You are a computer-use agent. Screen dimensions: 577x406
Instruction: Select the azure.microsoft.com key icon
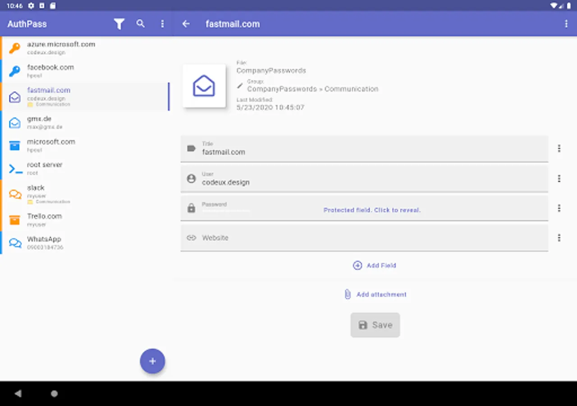(x=15, y=48)
